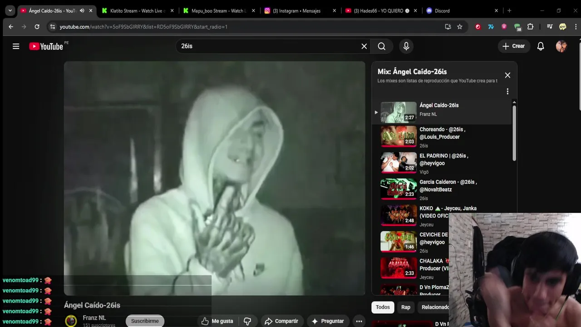Switch to the Klatito Stream tab
581x327 pixels.
pyautogui.click(x=137, y=10)
